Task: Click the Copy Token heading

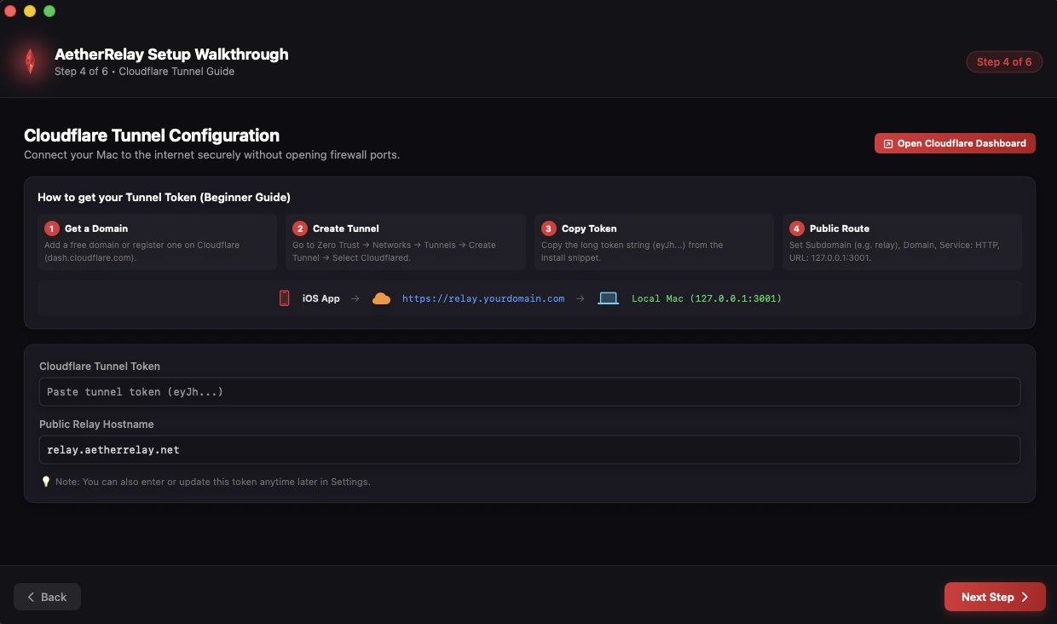Action: point(589,228)
